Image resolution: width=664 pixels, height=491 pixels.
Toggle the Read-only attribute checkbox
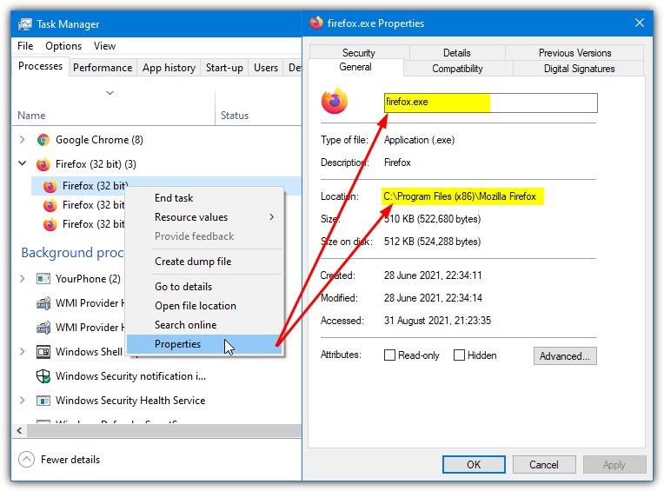[389, 355]
